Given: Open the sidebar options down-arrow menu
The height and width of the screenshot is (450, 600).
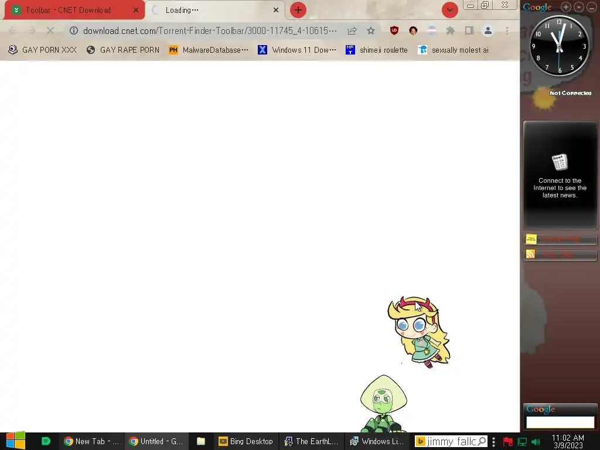Looking at the screenshot, I should pyautogui.click(x=578, y=7).
